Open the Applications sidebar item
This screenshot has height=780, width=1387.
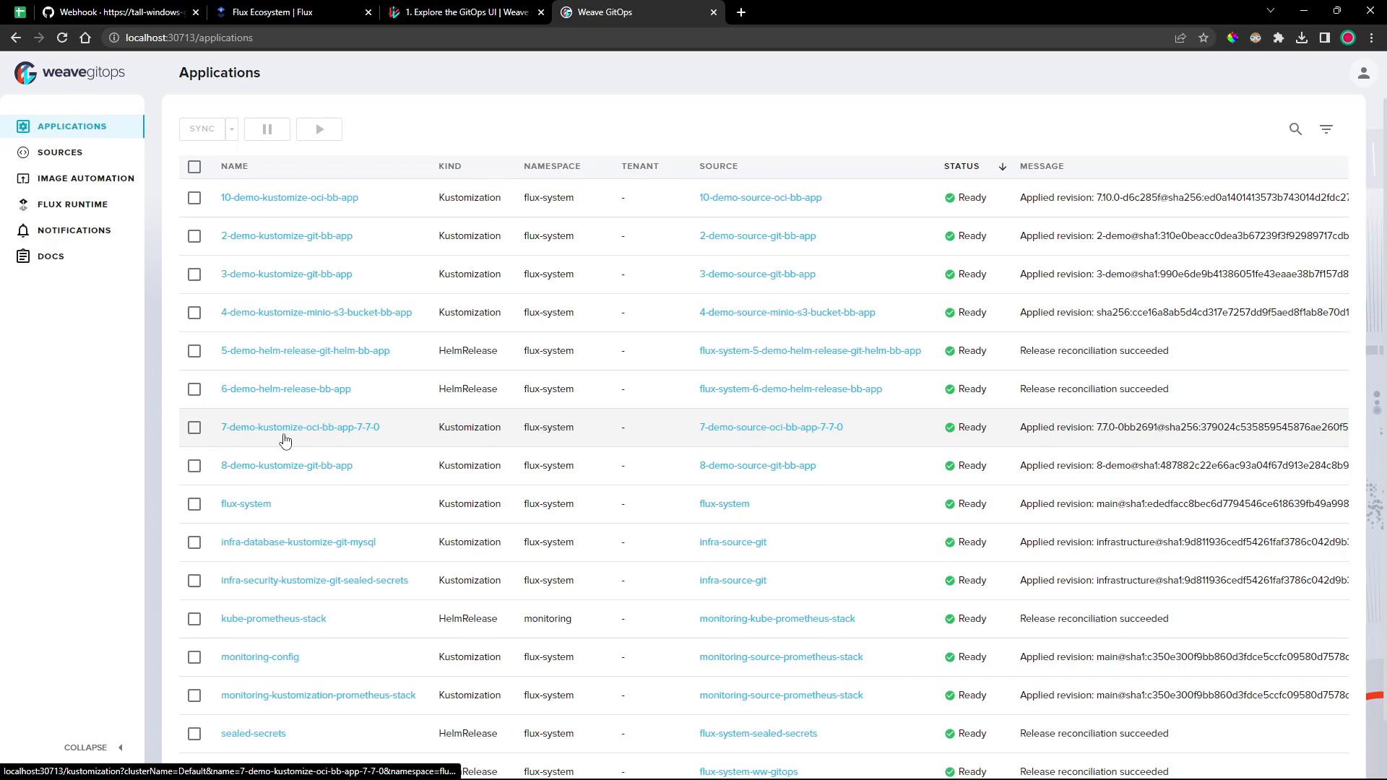point(72,126)
